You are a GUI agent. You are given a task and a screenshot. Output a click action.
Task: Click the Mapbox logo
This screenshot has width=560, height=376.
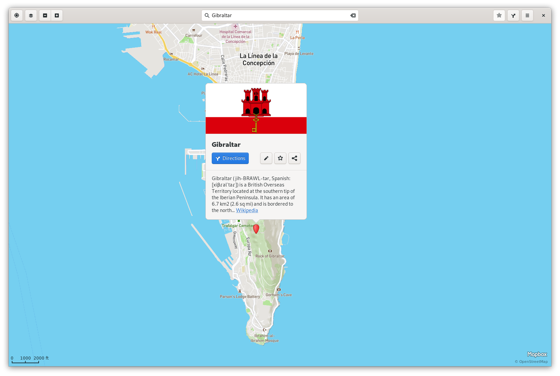537,354
